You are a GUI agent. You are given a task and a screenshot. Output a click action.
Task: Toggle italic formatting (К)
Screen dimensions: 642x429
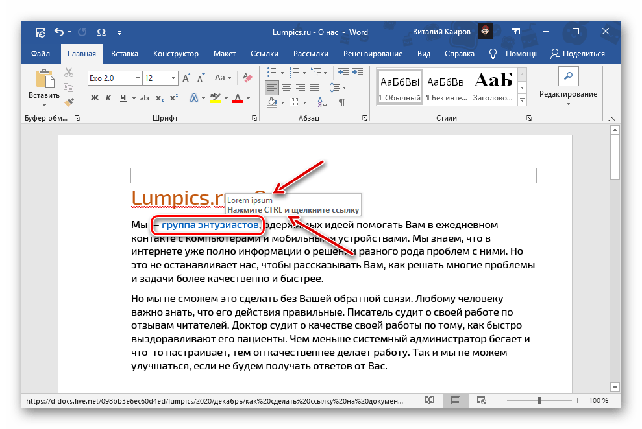pos(109,99)
